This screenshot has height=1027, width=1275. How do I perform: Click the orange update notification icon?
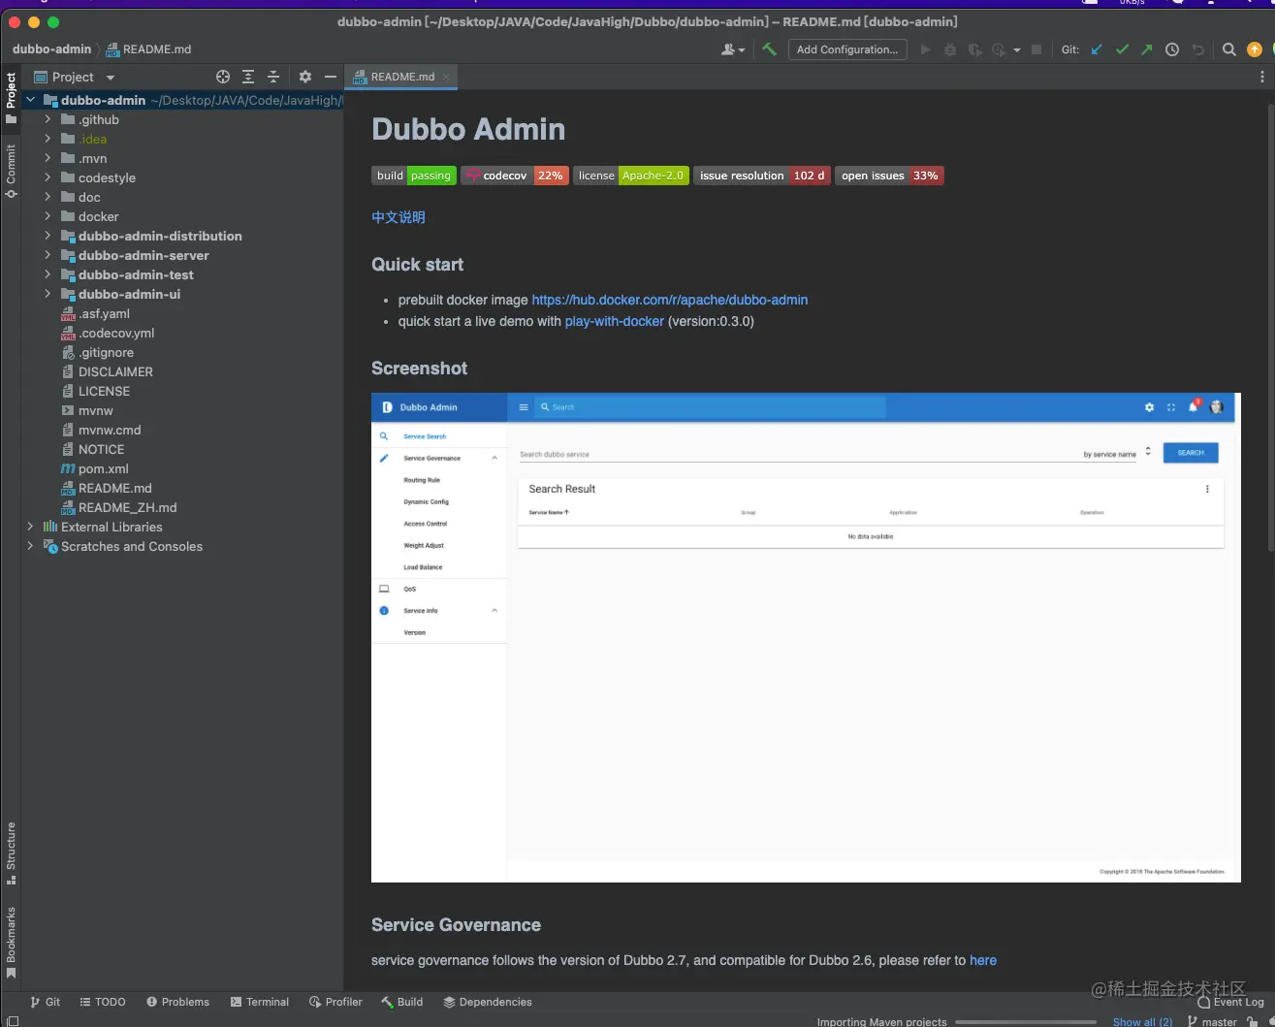[1255, 49]
